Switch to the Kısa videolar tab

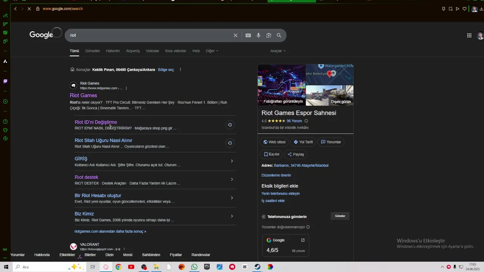176,51
